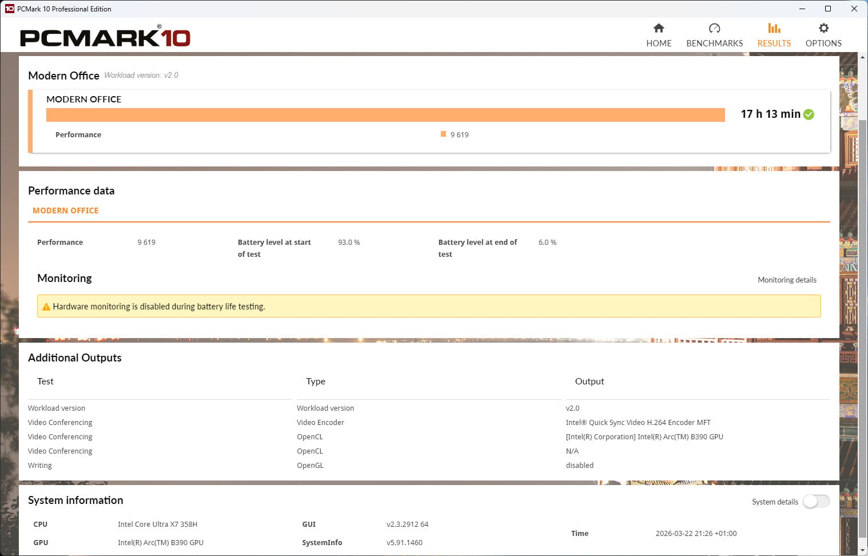Click GUI version v2.3.2912 64
Image resolution: width=868 pixels, height=556 pixels.
tap(407, 525)
